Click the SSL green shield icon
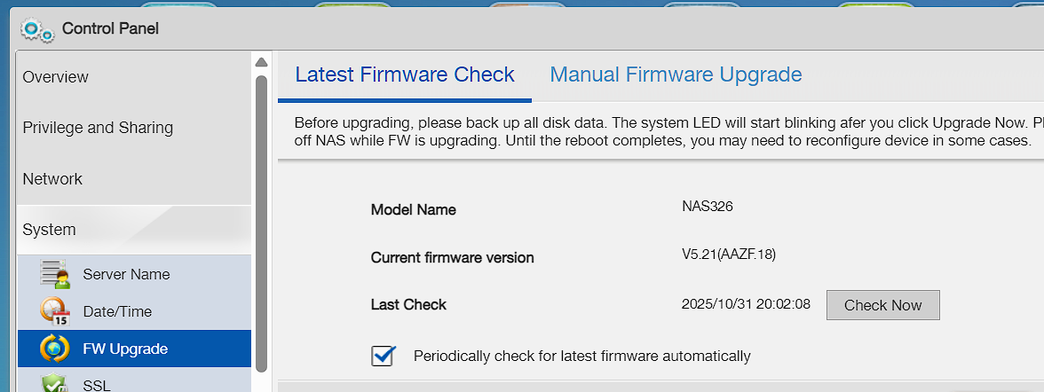 point(55,384)
